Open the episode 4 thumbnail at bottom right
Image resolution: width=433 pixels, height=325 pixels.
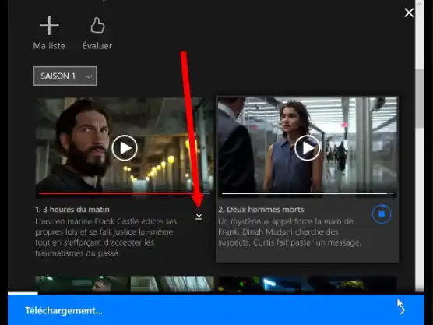point(308,284)
